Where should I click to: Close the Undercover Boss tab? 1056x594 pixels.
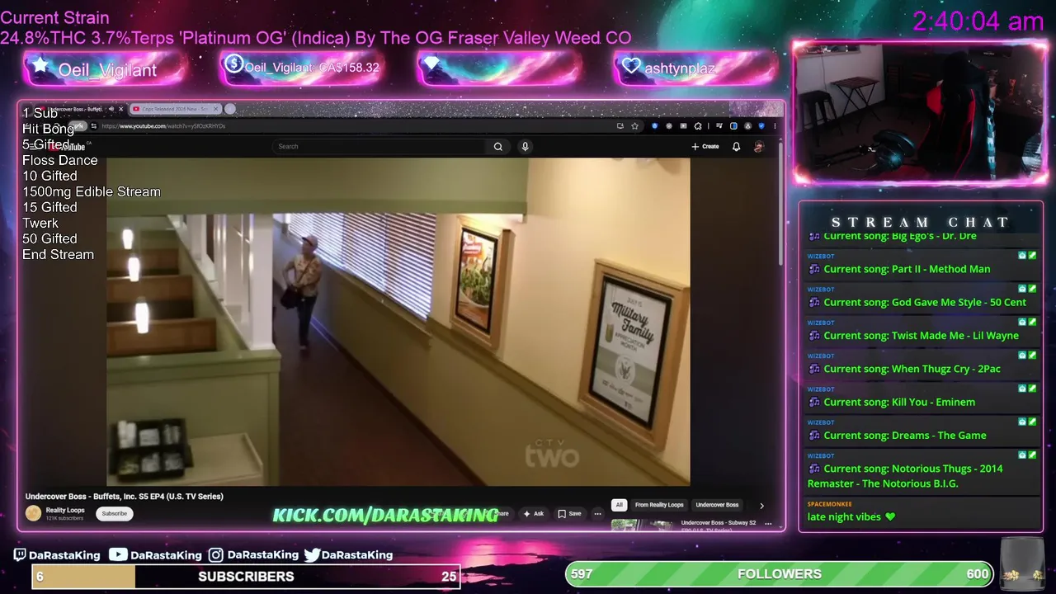[120, 109]
